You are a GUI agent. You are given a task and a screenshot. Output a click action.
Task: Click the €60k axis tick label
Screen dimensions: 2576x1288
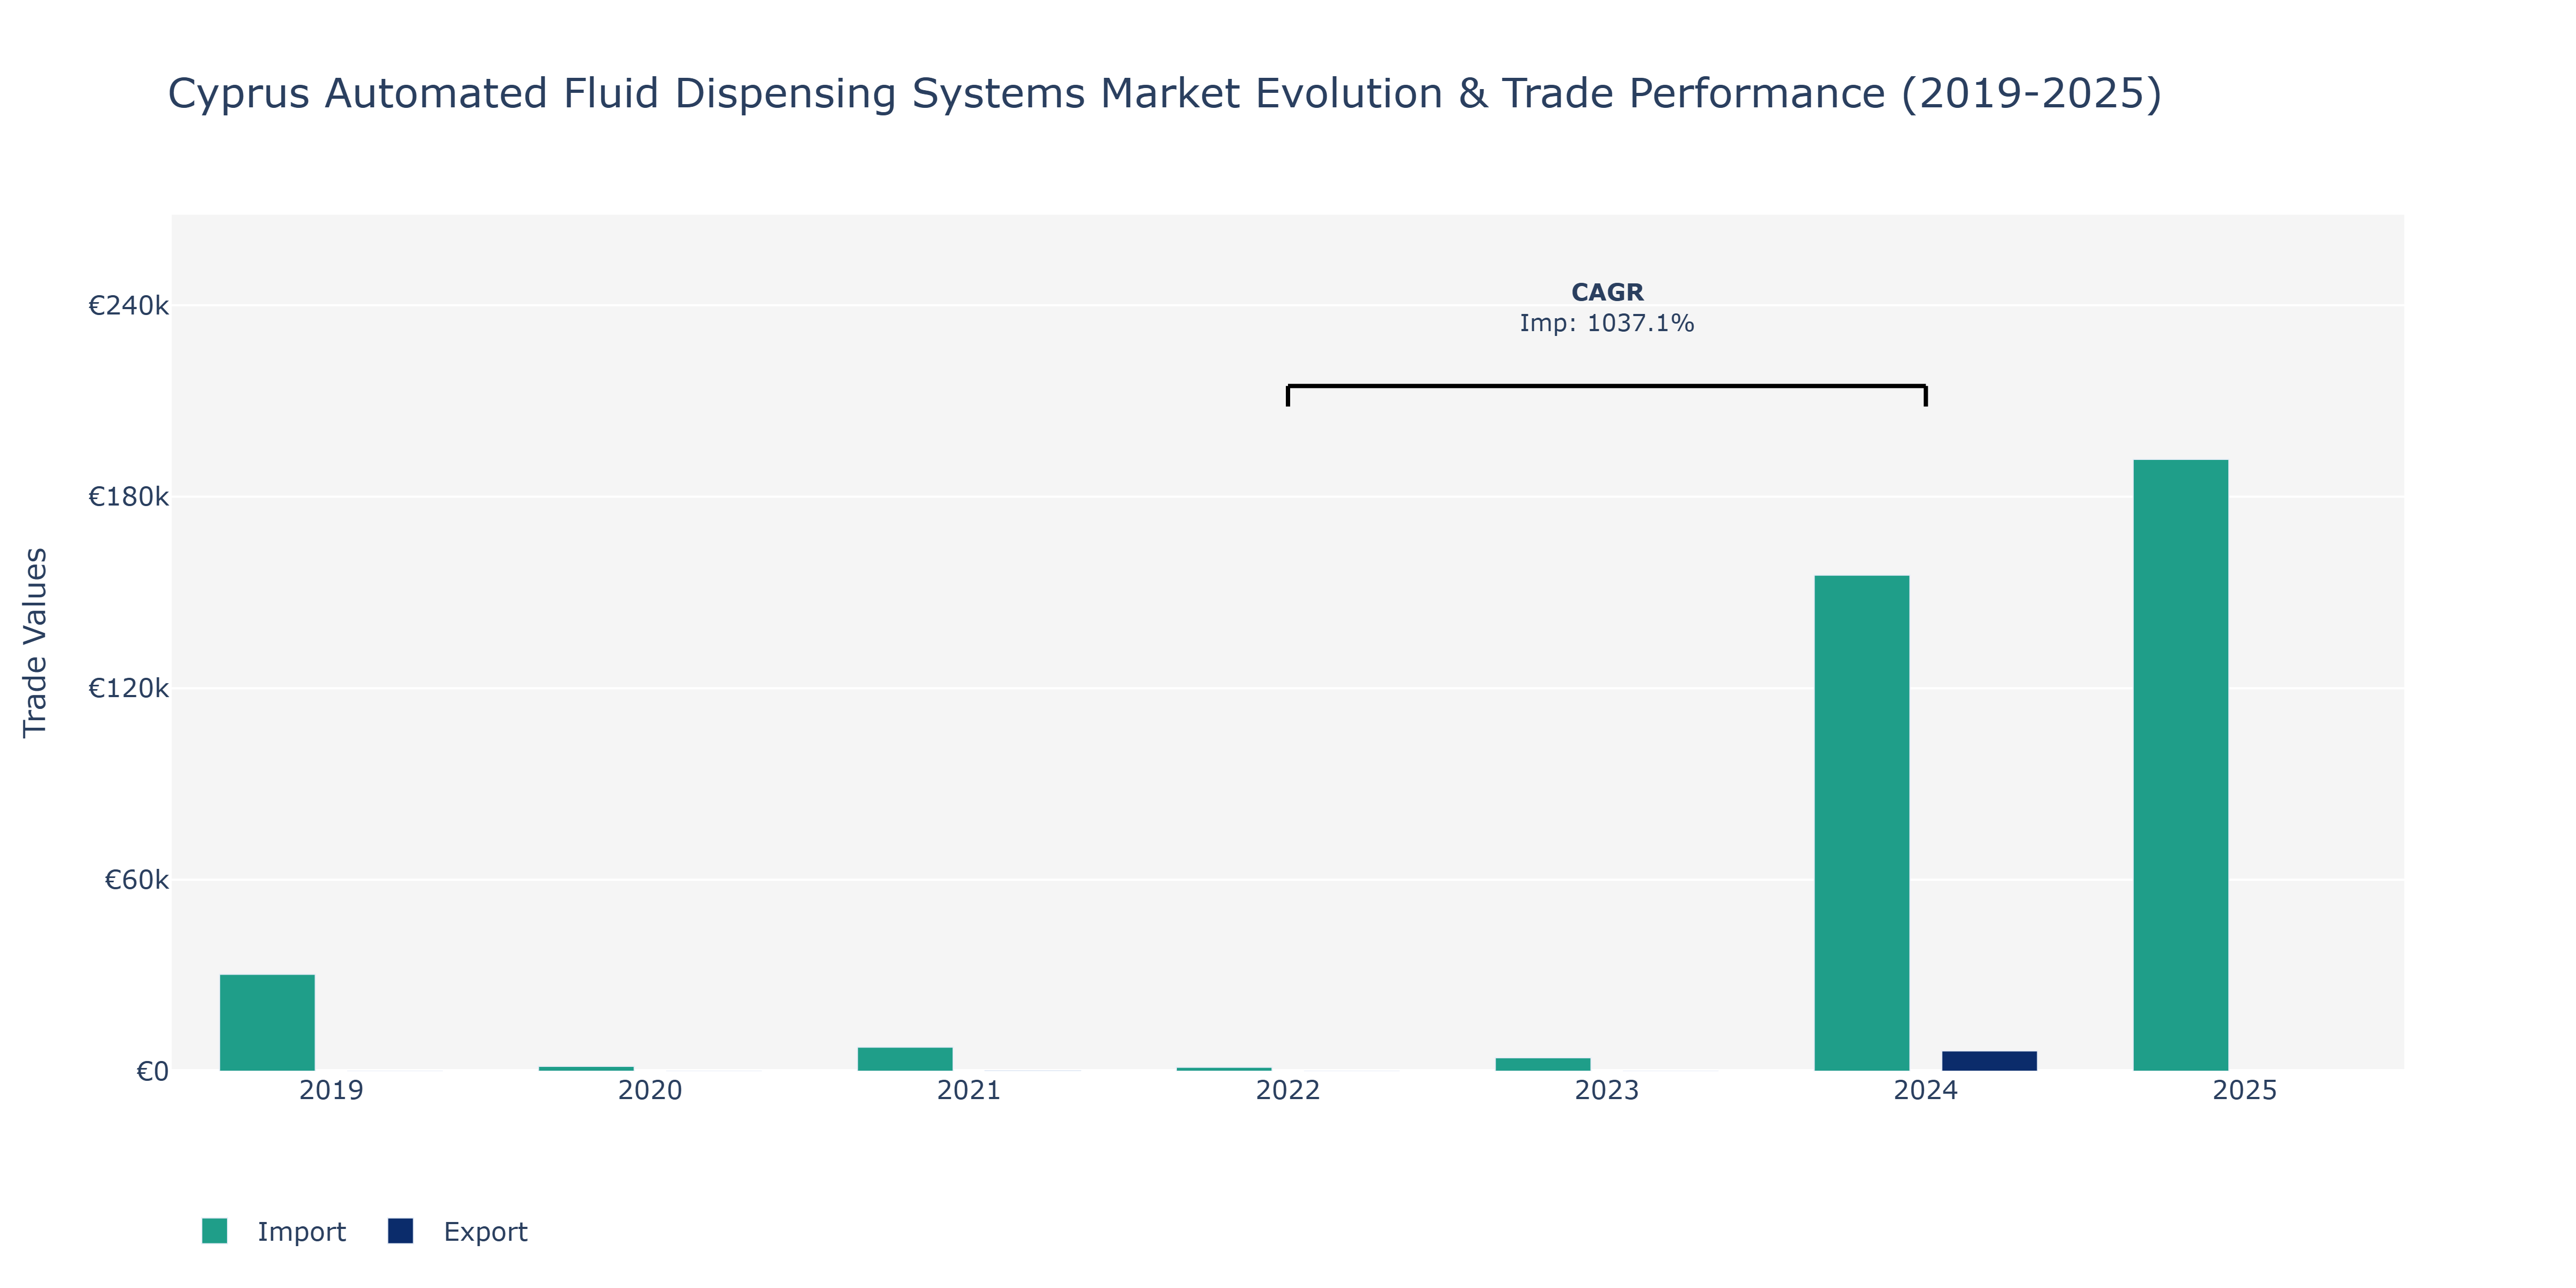click(x=137, y=880)
